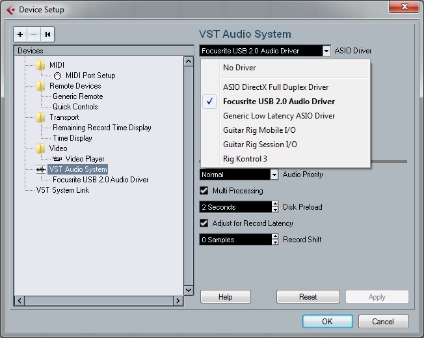Choose Generic Low Latency ASIO Driver
Image resolution: width=424 pixels, height=338 pixels.
click(x=279, y=116)
